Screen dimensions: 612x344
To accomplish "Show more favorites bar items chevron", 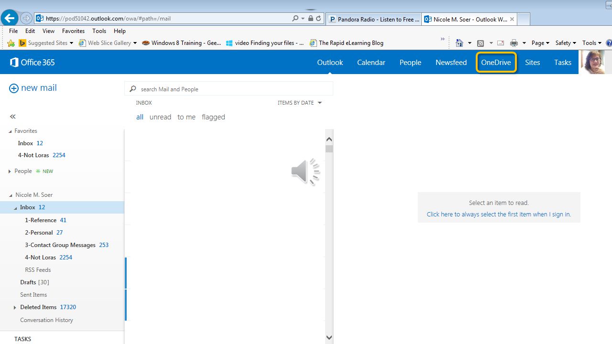I will pyautogui.click(x=443, y=39).
